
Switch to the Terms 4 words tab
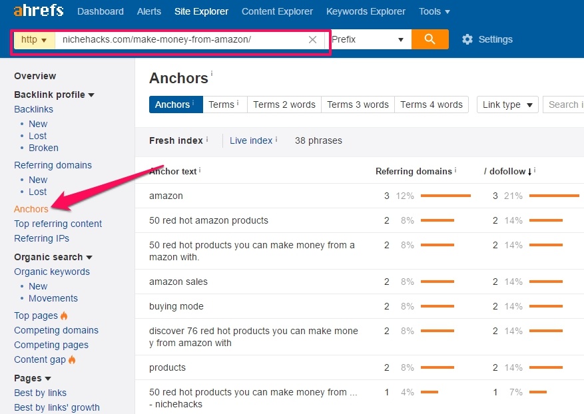click(432, 104)
